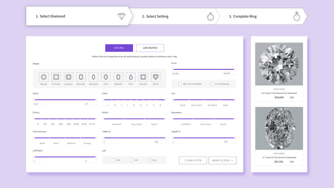This screenshot has height=188, width=334.
Task: Check the ICAL lab checkbox
Action: tap(149, 160)
